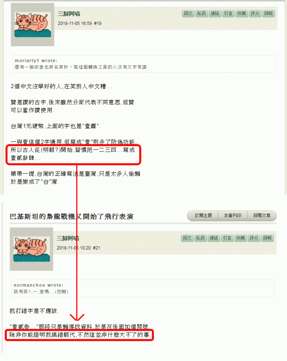Click 引言 on post #21

[x=227, y=238]
